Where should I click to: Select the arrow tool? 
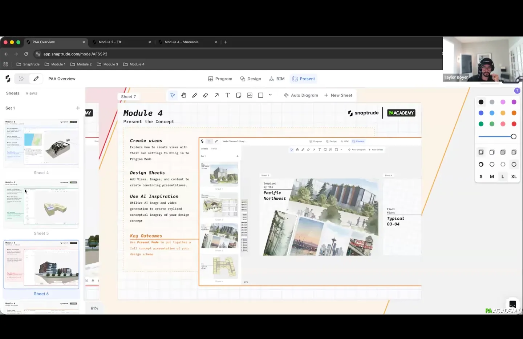(x=217, y=95)
